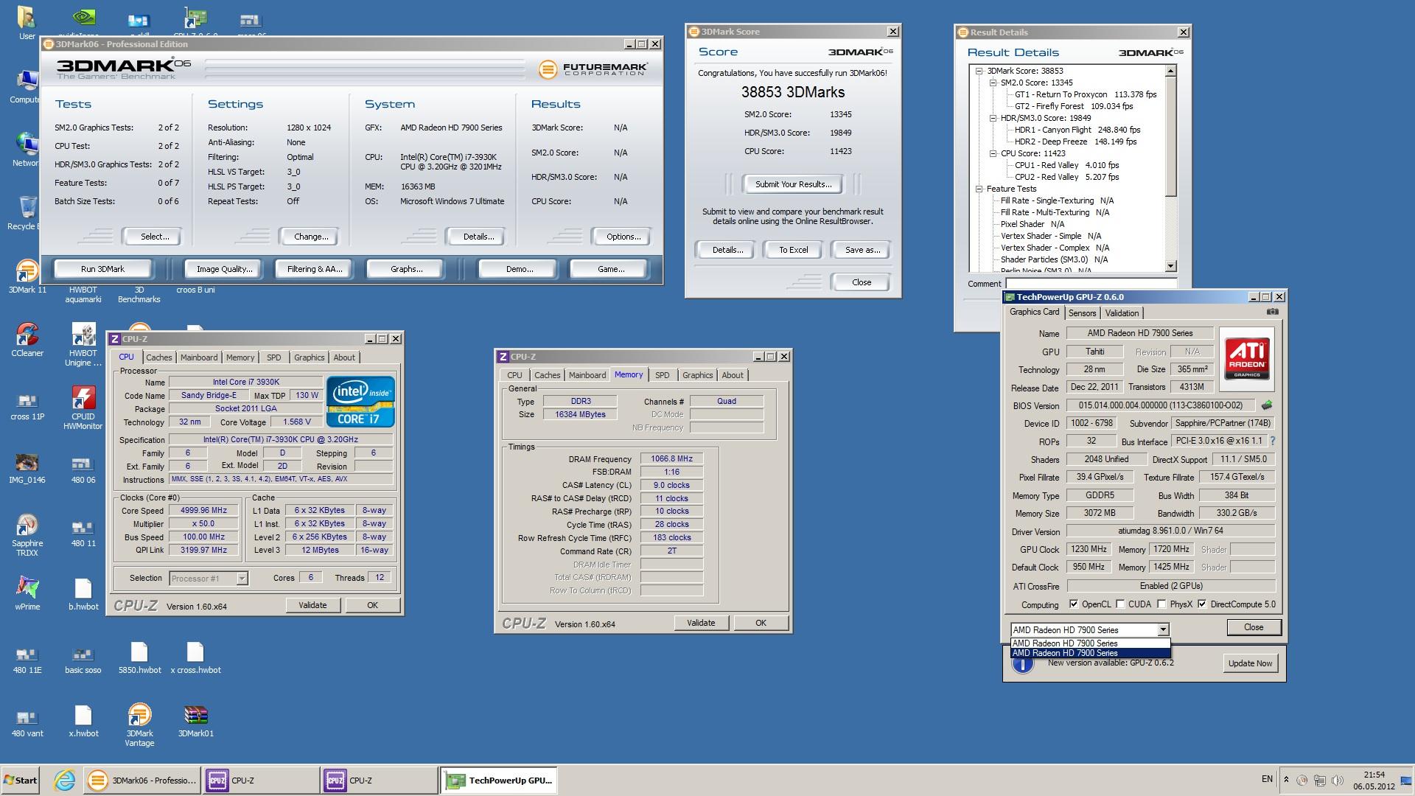Click the Result Details scrollbar up arrow
1415x796 pixels.
[x=1171, y=71]
